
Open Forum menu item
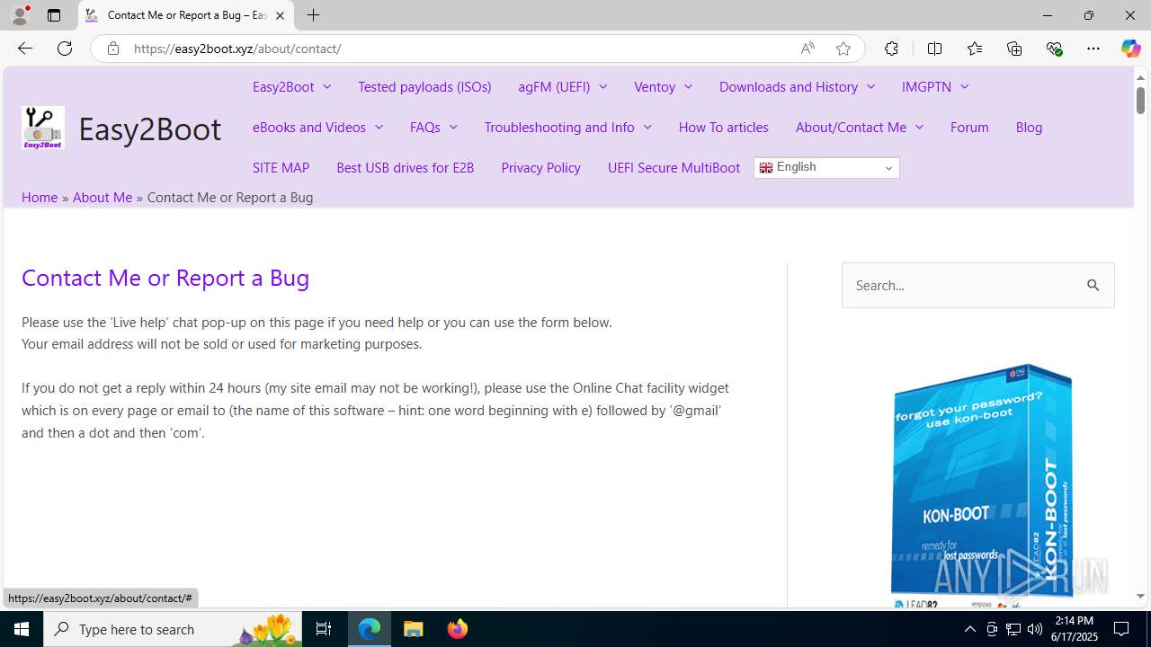click(969, 127)
